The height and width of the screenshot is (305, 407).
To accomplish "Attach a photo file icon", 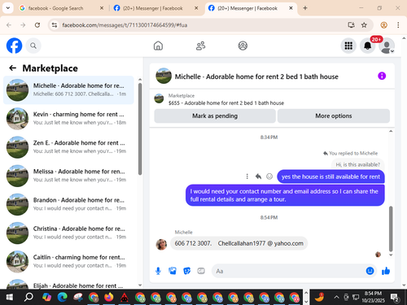I will tap(173, 271).
